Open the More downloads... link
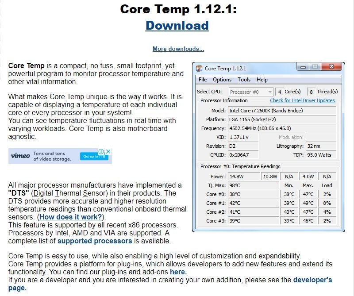The image size is (354, 296). click(178, 49)
